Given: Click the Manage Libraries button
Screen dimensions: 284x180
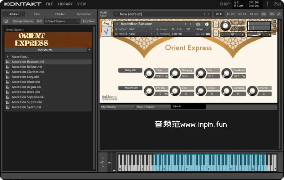Looking at the screenshot, I should (x=23, y=21).
